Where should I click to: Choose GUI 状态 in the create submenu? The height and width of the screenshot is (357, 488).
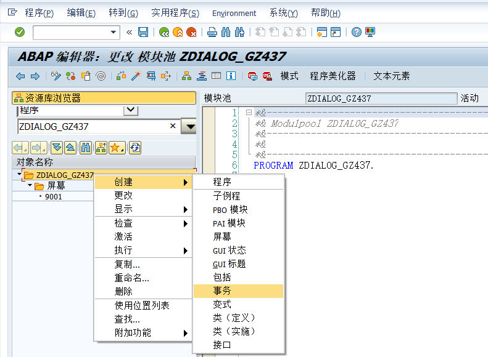coord(238,251)
